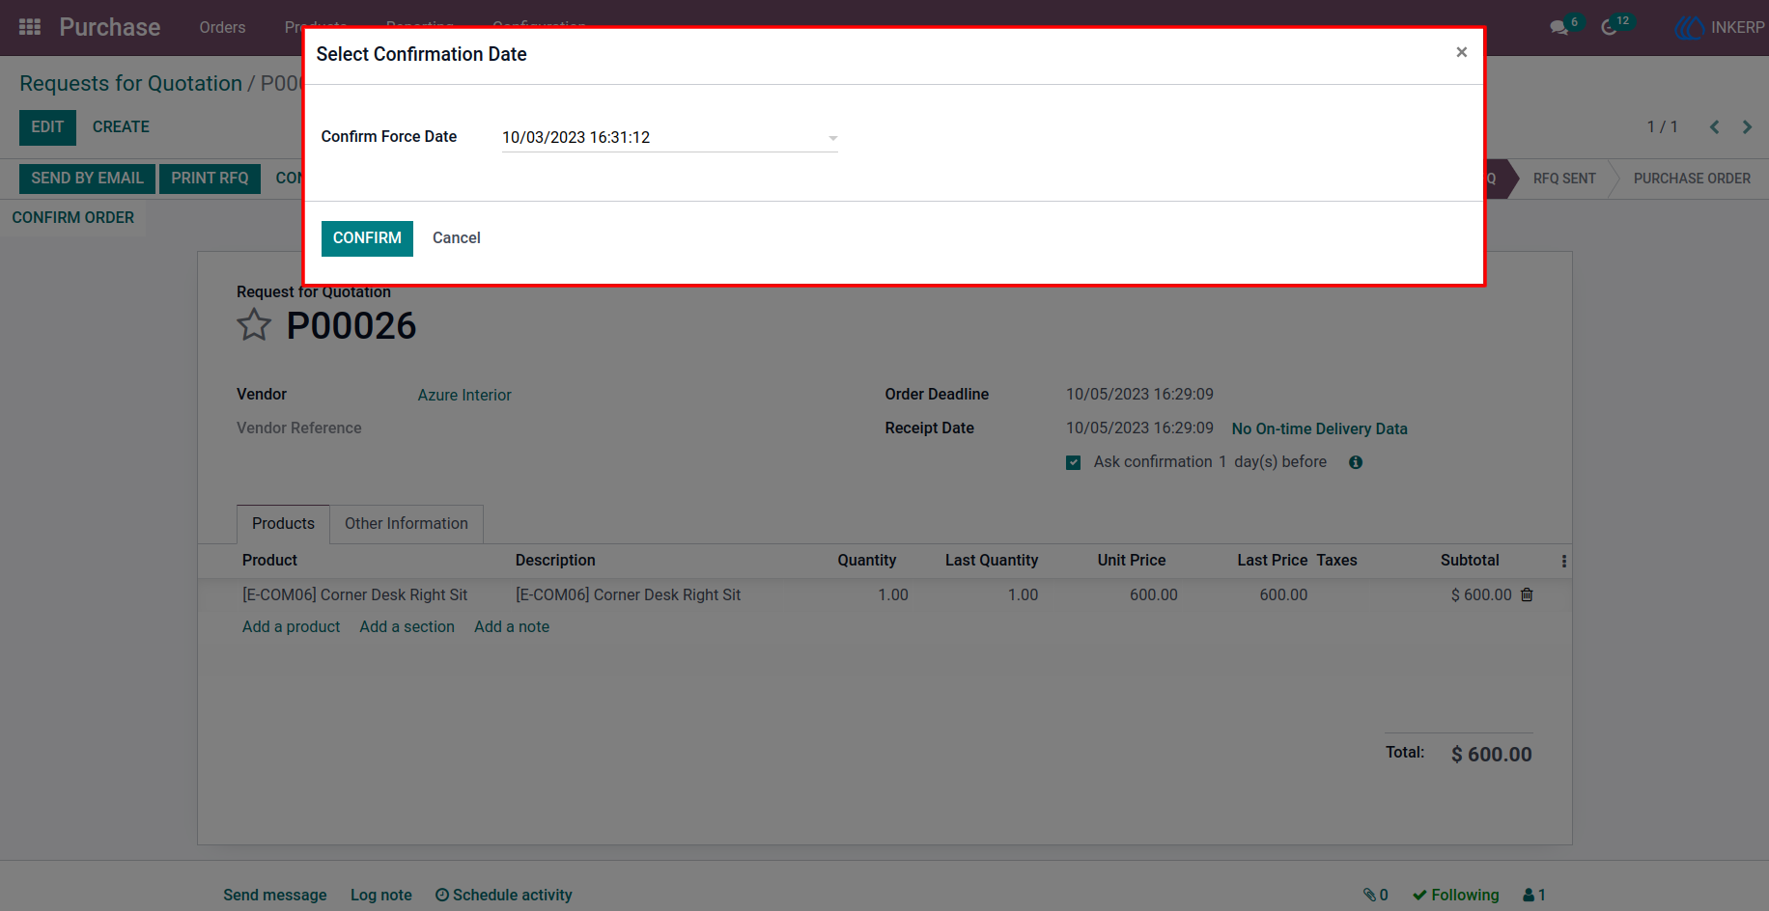Go back to Requests for Quotation breadcrumb
The image size is (1769, 911).
[130, 83]
